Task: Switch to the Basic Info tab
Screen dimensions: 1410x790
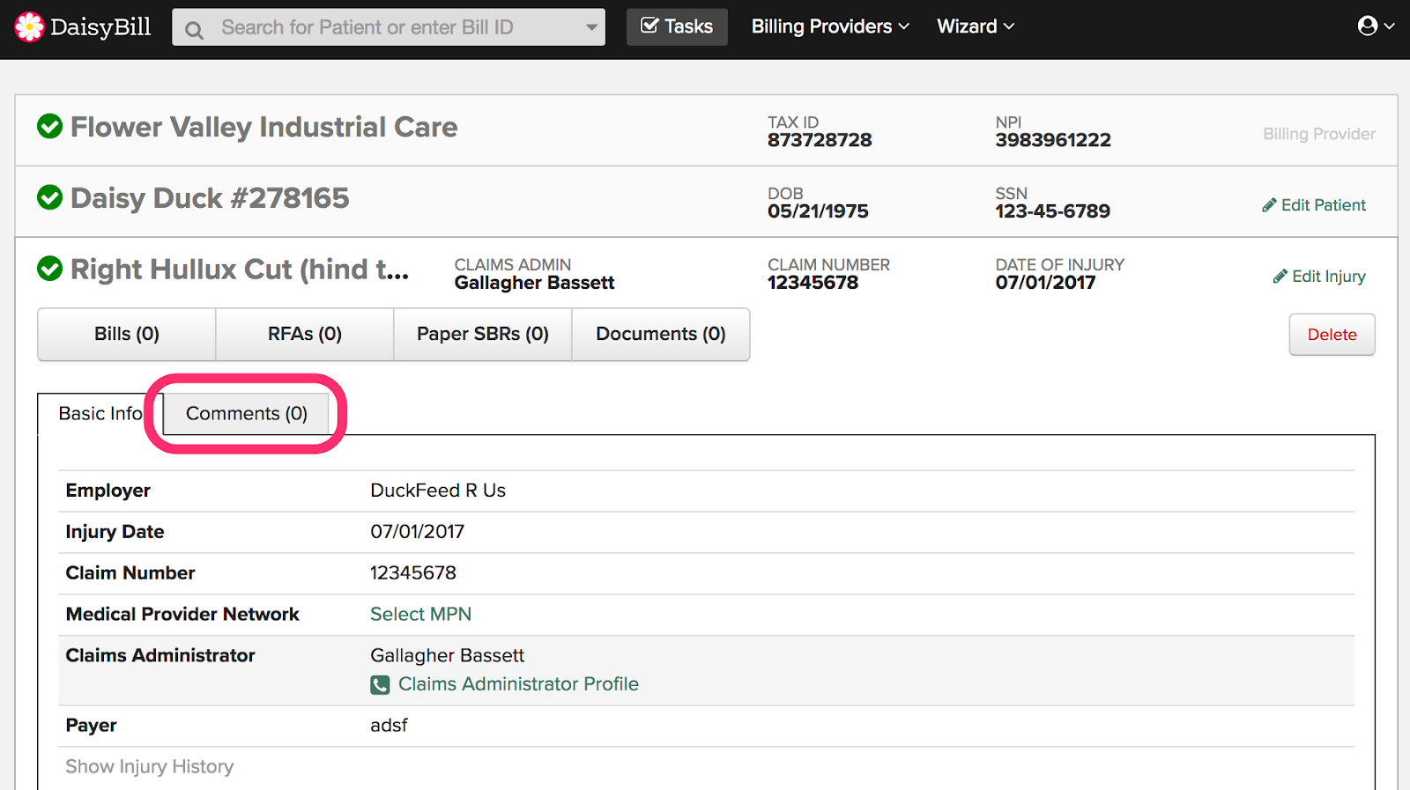Action: (100, 414)
